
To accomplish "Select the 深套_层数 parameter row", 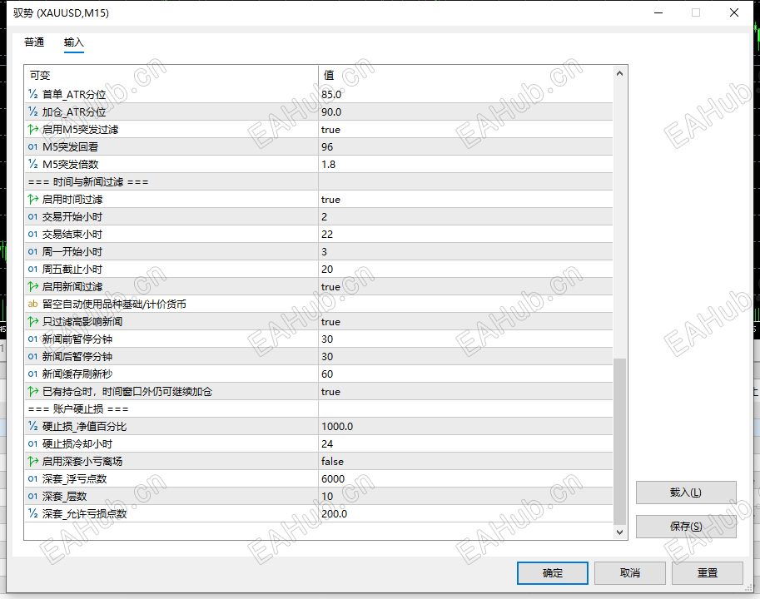I will [x=319, y=497].
